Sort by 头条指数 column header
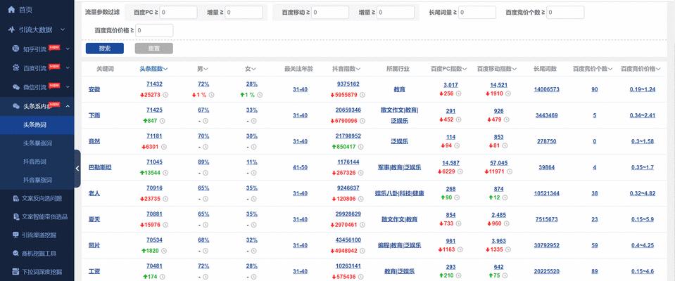The height and width of the screenshot is (281, 675). [x=153, y=69]
